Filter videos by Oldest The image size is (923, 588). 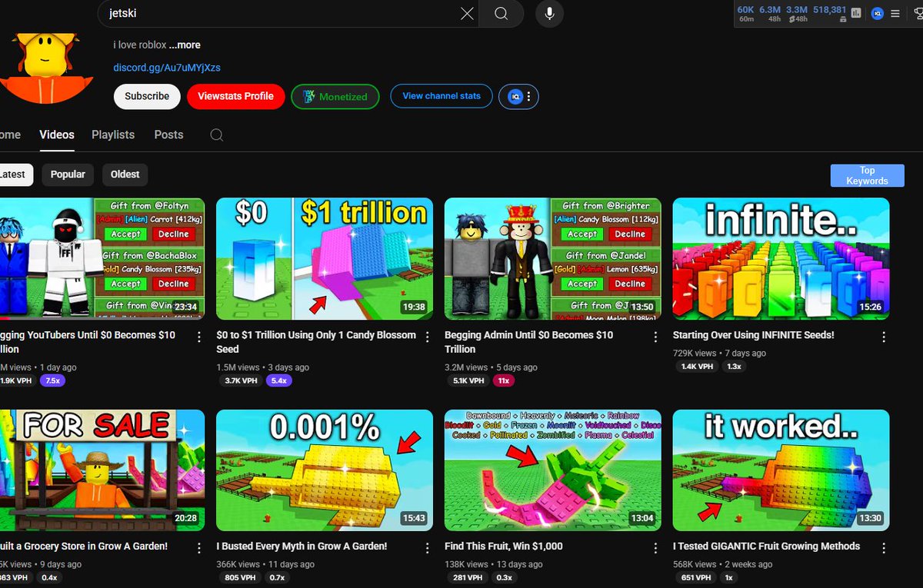click(x=125, y=174)
